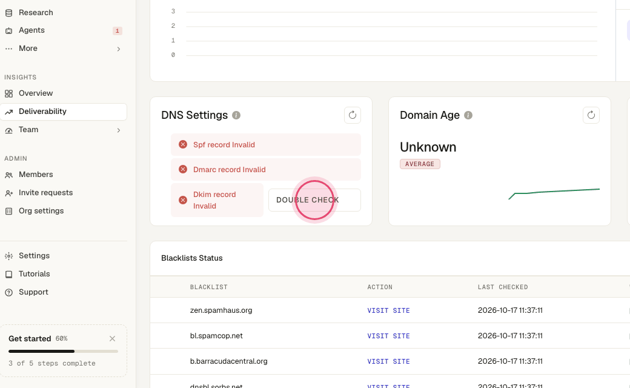Click last checked time for b.barracudacentral.org
This screenshot has height=388, width=630.
510,361
